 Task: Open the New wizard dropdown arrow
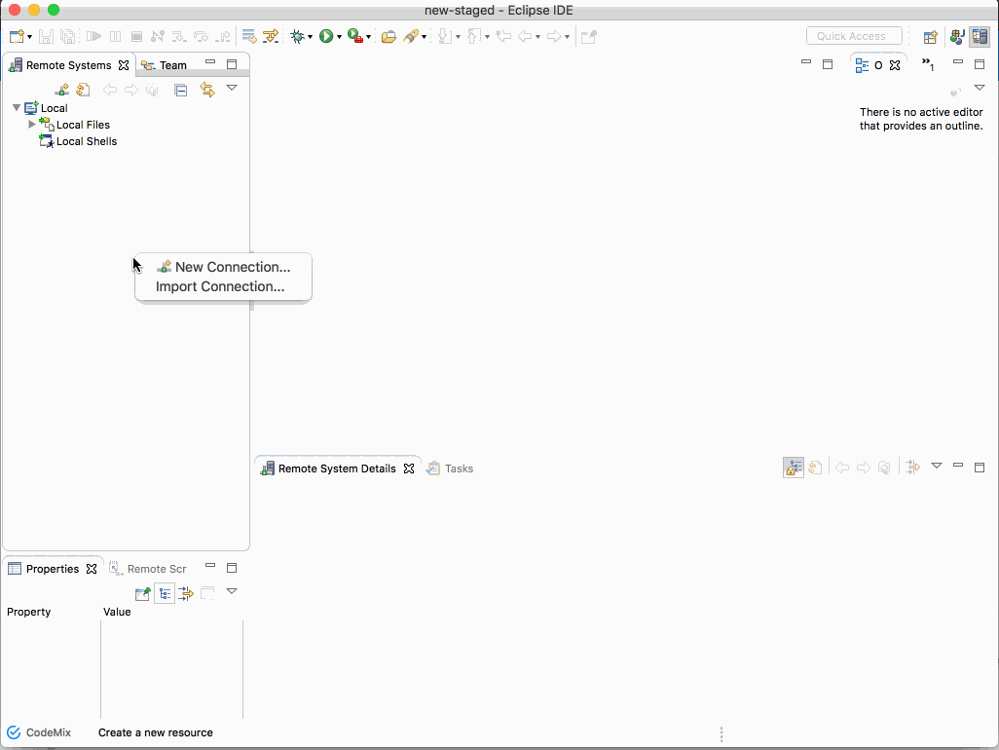point(29,37)
